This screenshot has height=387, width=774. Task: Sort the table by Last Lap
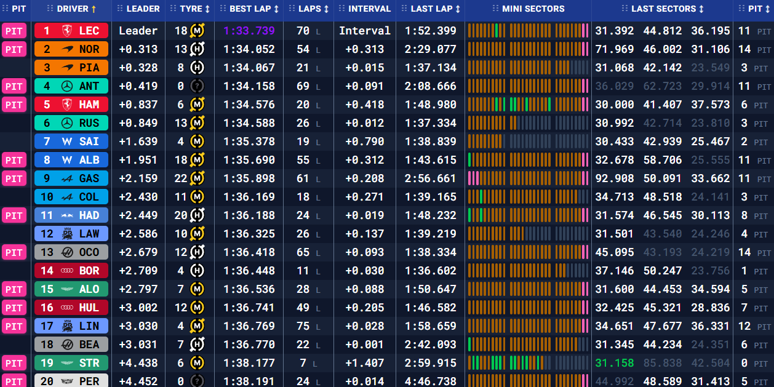[x=457, y=9]
